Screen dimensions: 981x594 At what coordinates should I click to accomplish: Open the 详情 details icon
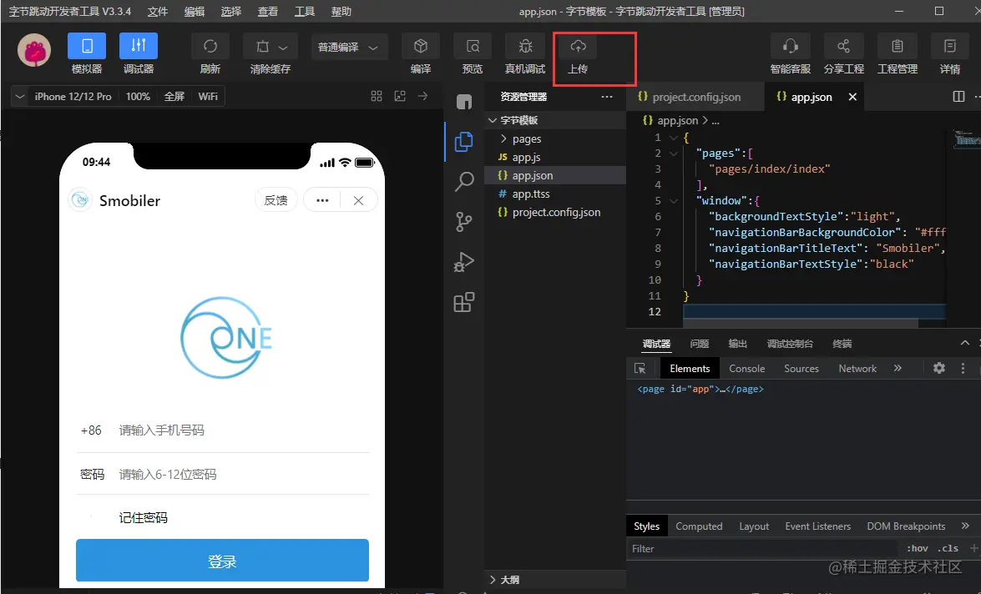[x=950, y=46]
